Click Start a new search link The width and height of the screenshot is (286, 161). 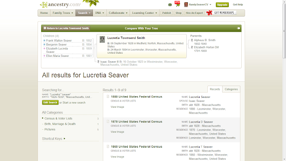(x=74, y=102)
